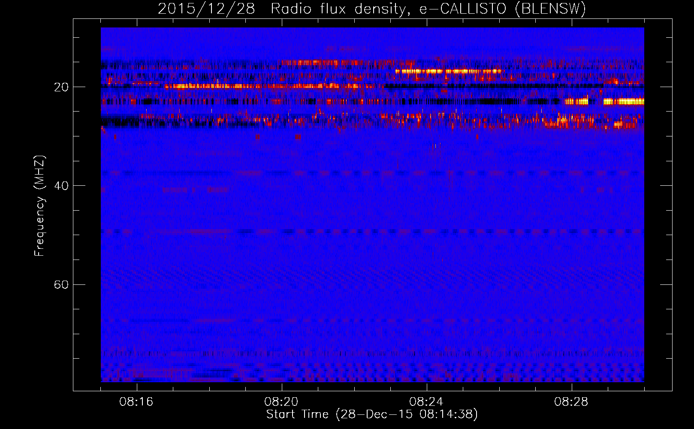This screenshot has height=429, width=694.
Task: Click the '08:24' time tick label
Action: pyautogui.click(x=426, y=402)
